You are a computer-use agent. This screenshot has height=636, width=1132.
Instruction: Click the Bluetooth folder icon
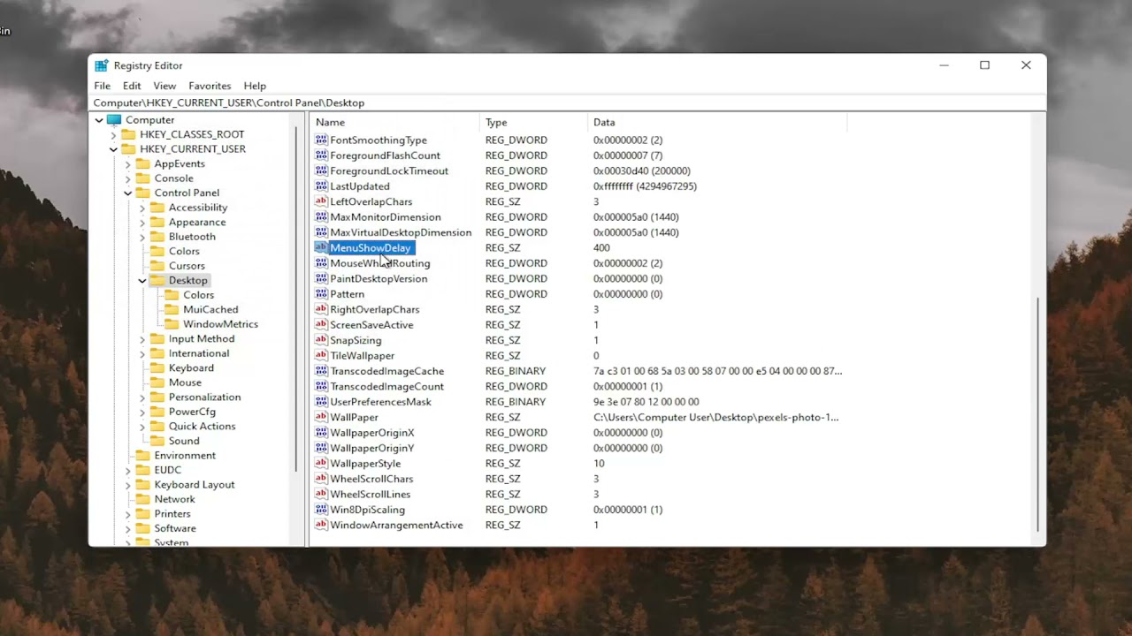157,237
